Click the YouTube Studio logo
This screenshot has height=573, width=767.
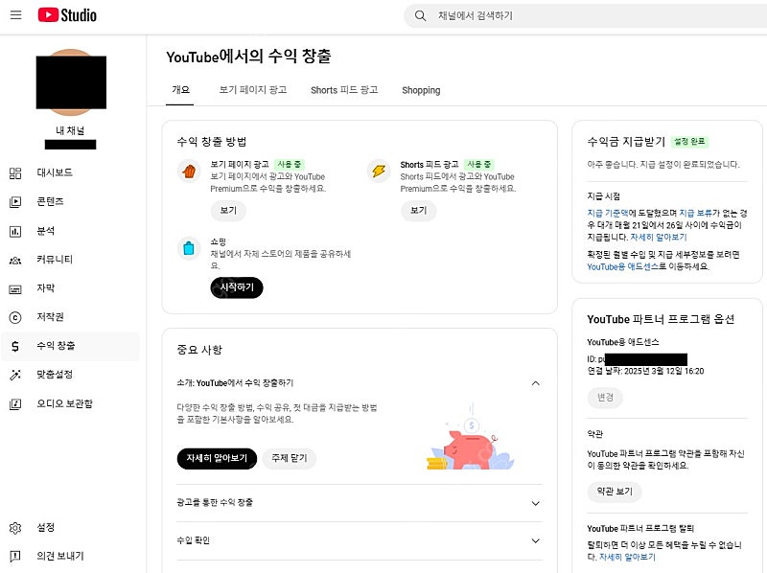67,15
